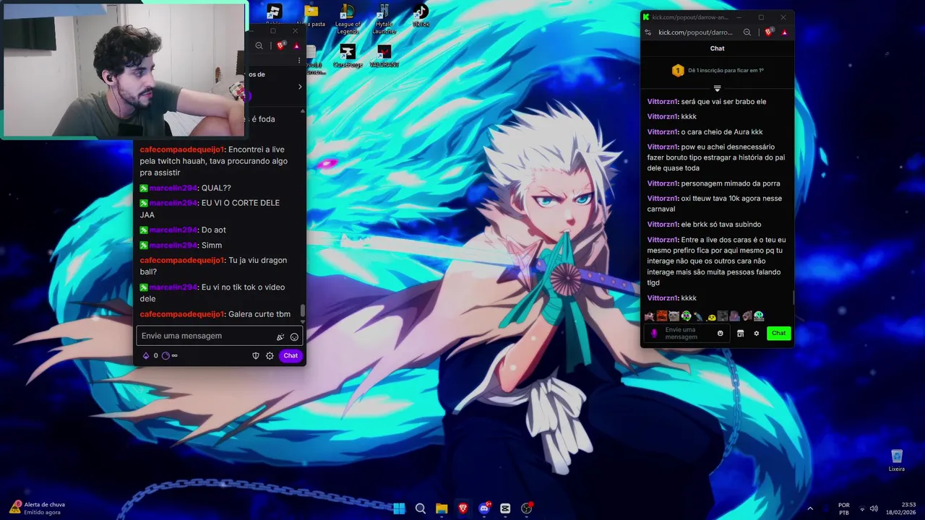Image resolution: width=925 pixels, height=520 pixels.
Task: Click username cafecompaodequeijo1 on 'Encontrei a live' message
Action: click(182, 149)
